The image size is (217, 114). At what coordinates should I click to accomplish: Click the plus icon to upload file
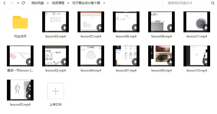pos(55,91)
